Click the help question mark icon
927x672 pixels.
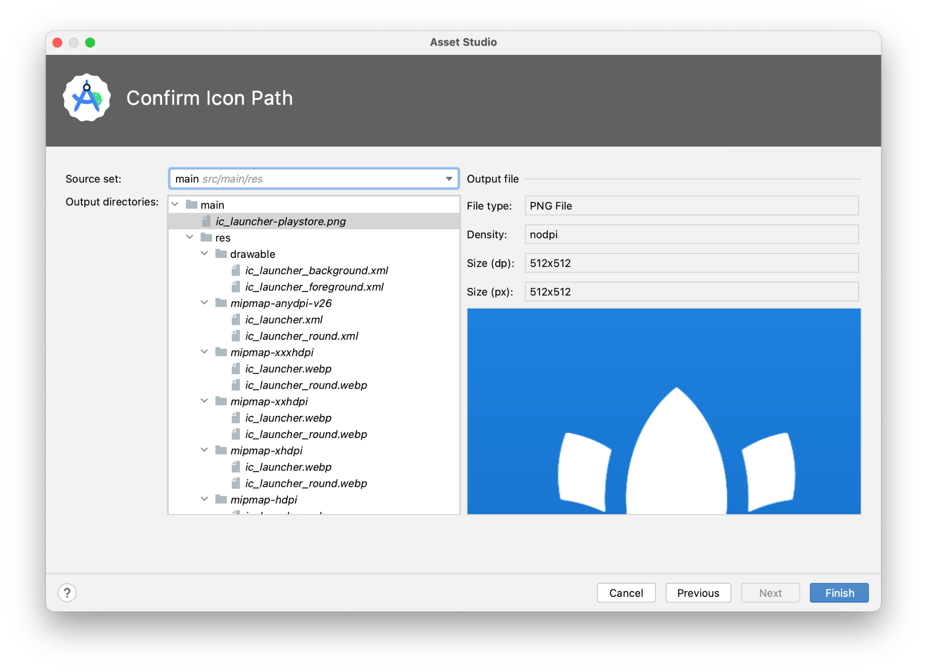[x=67, y=592]
